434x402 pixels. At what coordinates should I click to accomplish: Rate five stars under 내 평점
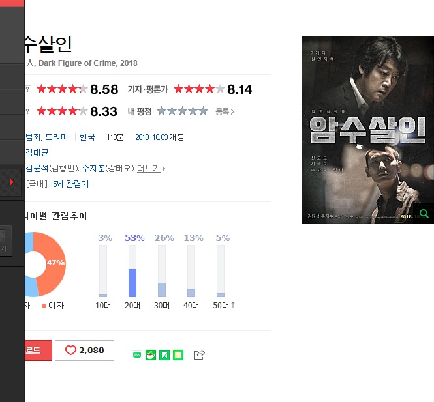pyautogui.click(x=204, y=111)
